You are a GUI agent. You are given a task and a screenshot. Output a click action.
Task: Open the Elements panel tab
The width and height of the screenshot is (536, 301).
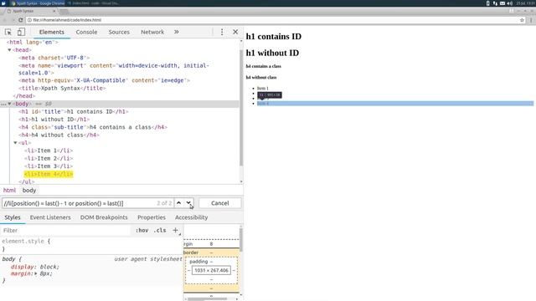pos(52,32)
